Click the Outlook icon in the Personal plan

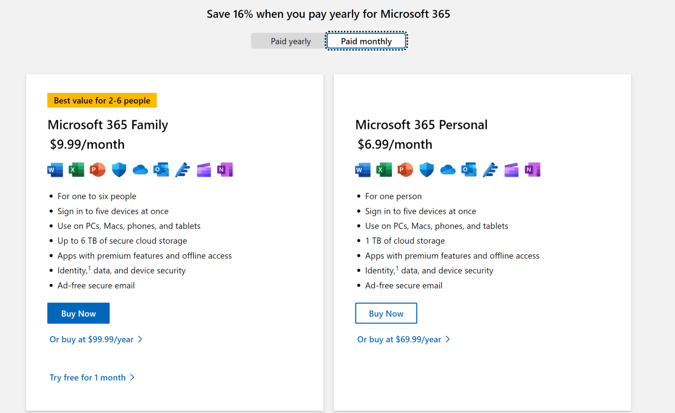pos(469,169)
